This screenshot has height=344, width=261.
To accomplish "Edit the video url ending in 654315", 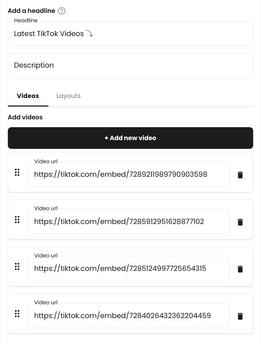I will [x=129, y=269].
